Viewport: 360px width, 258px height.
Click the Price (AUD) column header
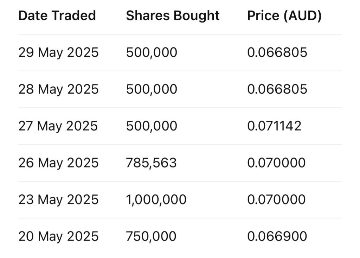[284, 16]
